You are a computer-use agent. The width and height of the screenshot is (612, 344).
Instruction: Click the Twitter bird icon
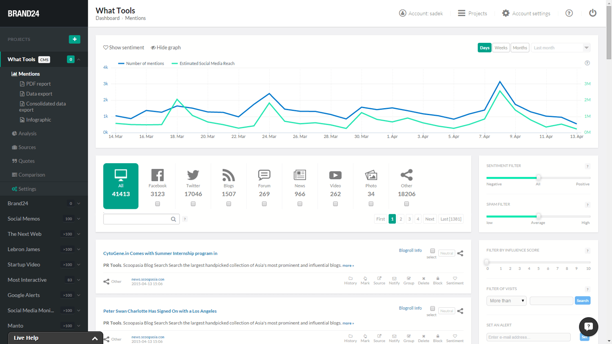tap(193, 175)
